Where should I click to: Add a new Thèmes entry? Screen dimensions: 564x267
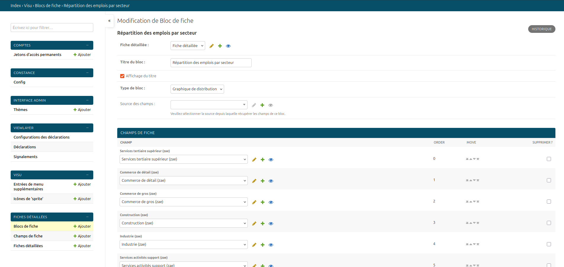82,110
